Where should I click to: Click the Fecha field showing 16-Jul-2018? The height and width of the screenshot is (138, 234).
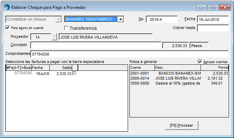(x=213, y=19)
